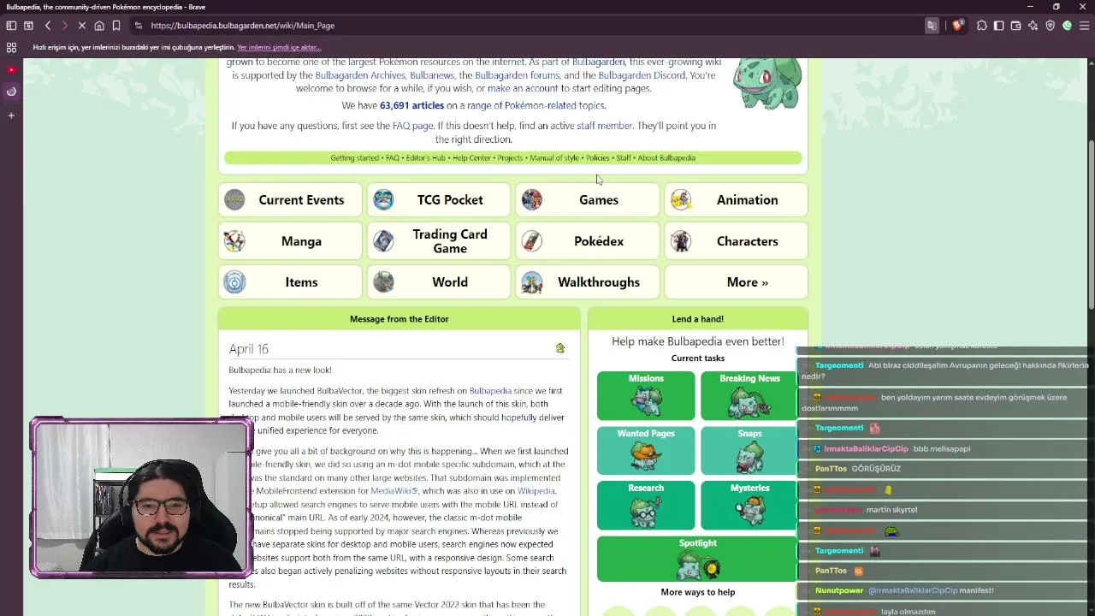Open the Brave Shields lion icon
Image resolution: width=1095 pixels, height=616 pixels.
pyautogui.click(x=958, y=26)
